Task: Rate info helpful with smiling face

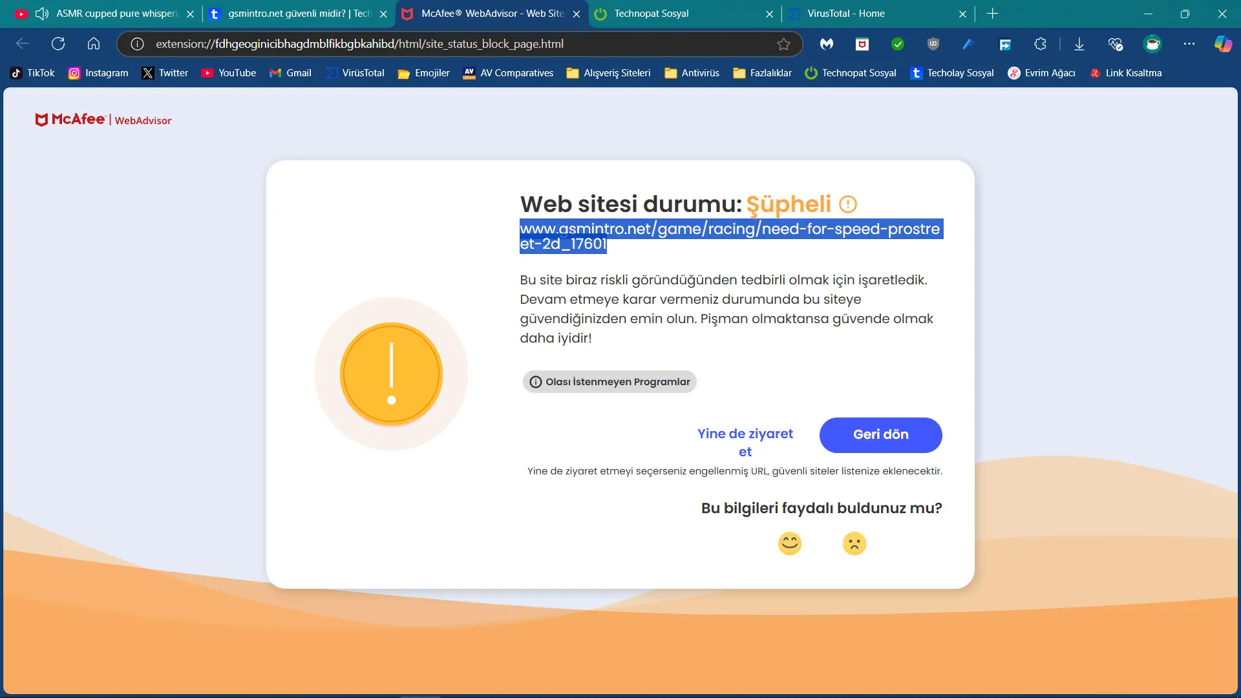Action: (789, 544)
